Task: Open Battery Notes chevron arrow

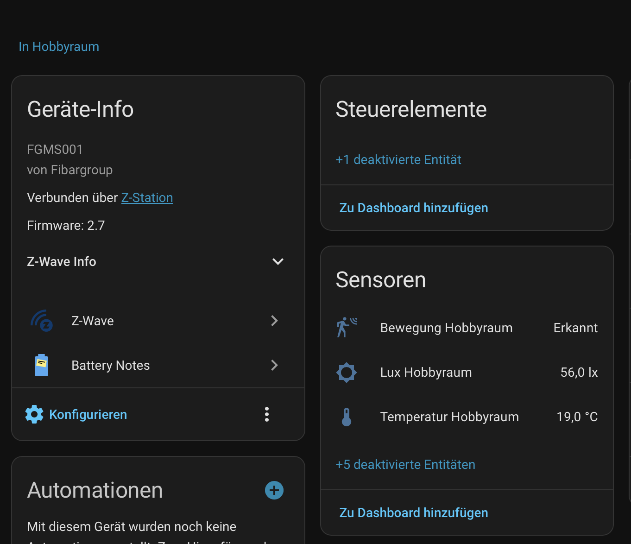Action: 274,365
